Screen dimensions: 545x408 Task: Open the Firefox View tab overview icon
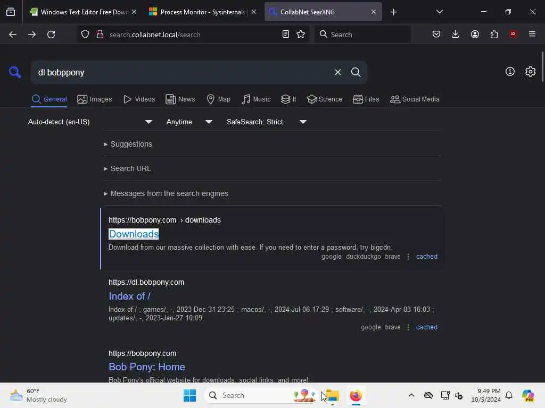[x=11, y=12]
